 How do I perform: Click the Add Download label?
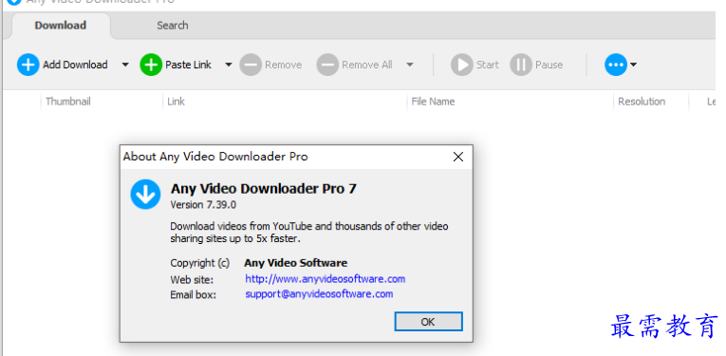(75, 65)
